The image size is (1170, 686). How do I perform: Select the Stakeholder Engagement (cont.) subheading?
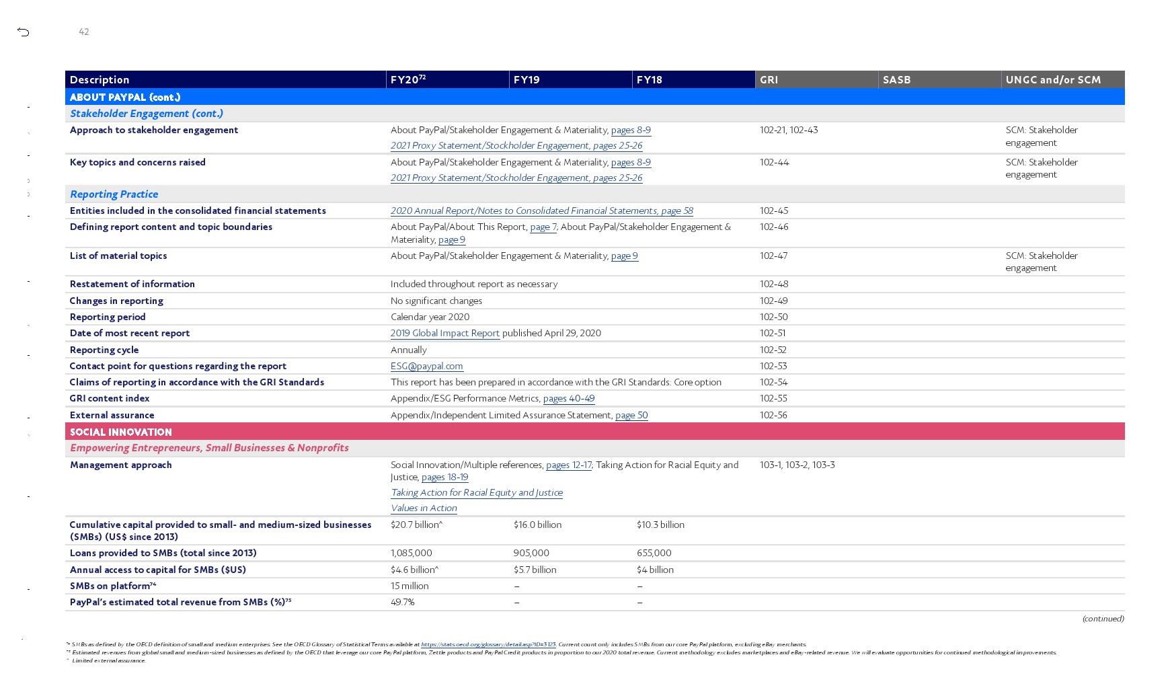coord(147,114)
